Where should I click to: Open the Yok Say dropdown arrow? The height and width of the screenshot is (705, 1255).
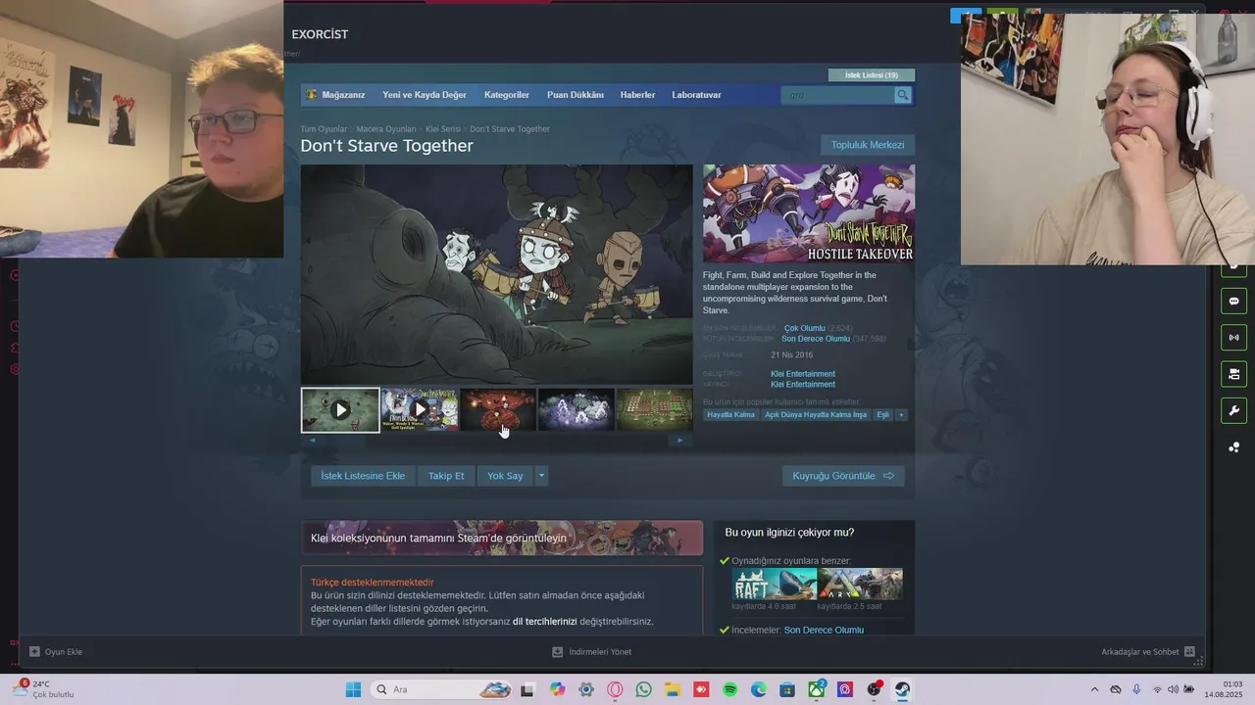click(540, 476)
